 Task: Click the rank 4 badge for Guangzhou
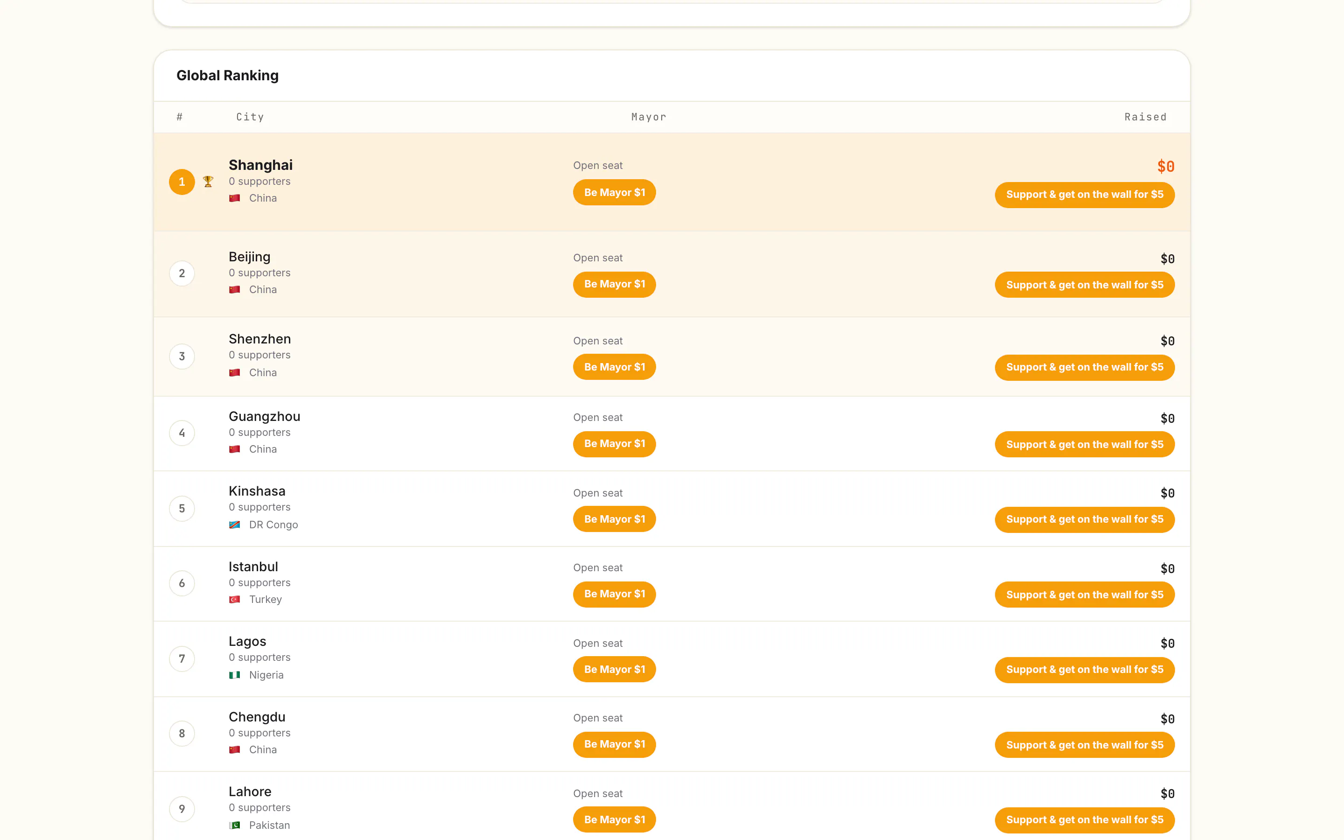(x=182, y=433)
